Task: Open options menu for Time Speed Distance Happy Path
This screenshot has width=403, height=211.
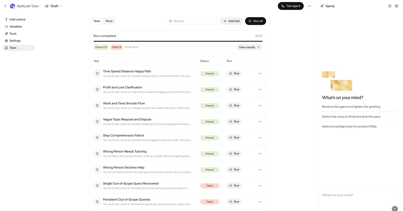Action: coord(260,73)
